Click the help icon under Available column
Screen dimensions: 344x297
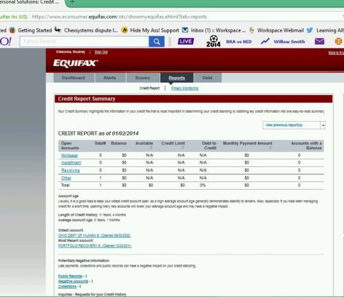[151, 148]
